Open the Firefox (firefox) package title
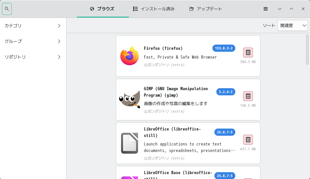Viewport: 310px width, 179px height. [x=163, y=48]
